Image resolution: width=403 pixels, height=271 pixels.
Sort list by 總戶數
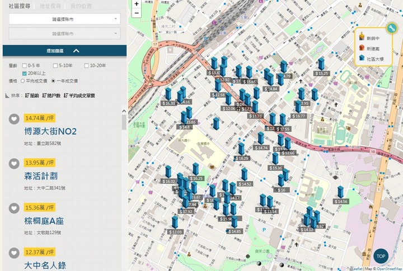tap(51, 96)
